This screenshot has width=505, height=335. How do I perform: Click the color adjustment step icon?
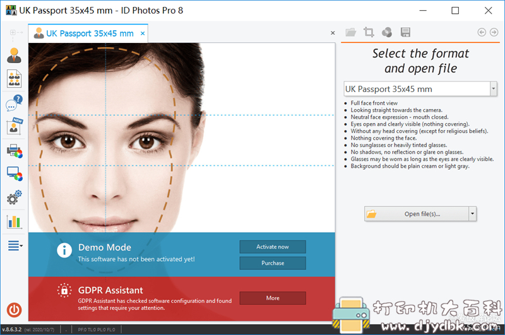coord(387,32)
